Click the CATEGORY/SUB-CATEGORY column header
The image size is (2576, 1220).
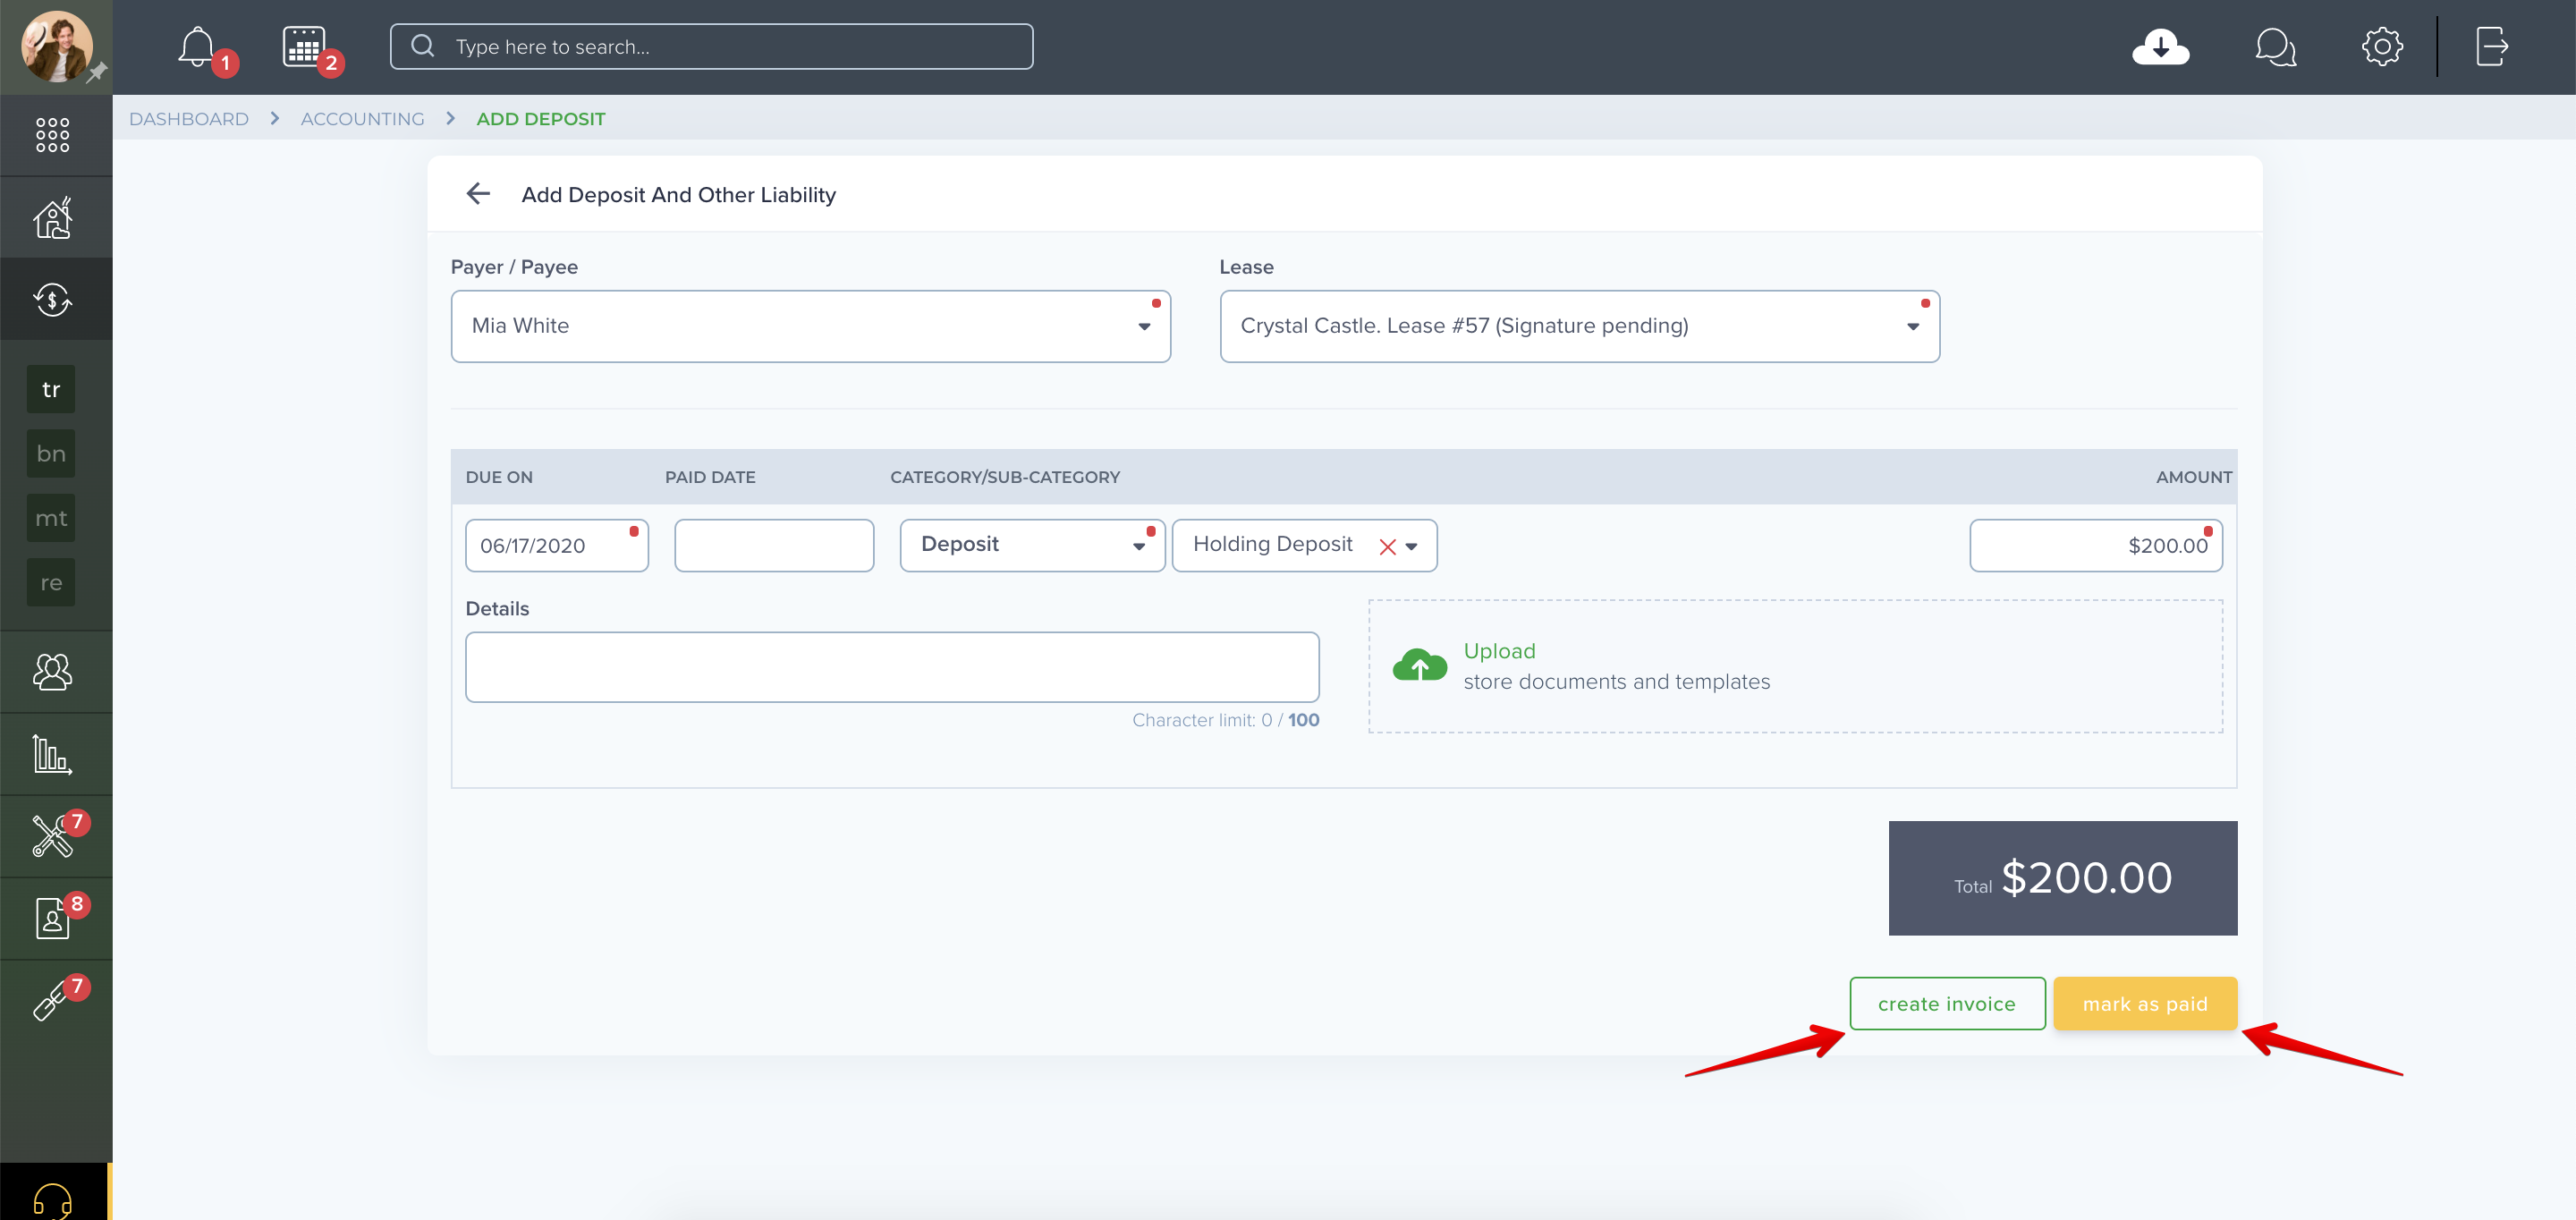click(x=1005, y=477)
